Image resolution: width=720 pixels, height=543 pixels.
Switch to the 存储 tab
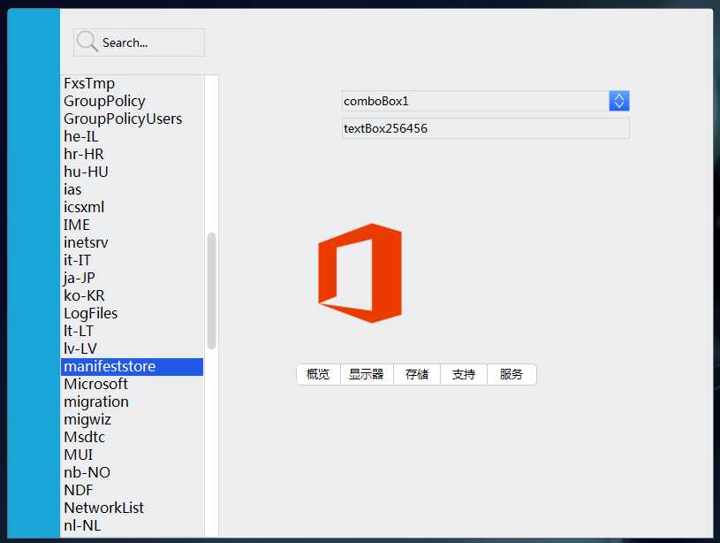[417, 374]
